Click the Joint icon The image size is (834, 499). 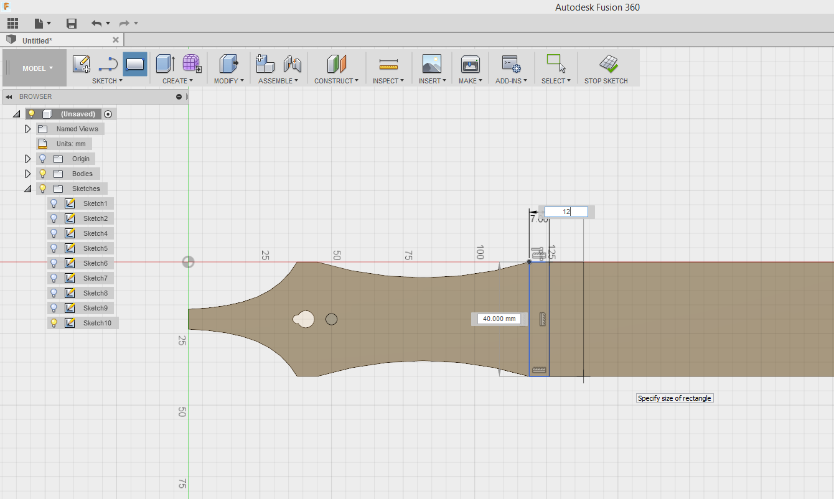pos(292,63)
